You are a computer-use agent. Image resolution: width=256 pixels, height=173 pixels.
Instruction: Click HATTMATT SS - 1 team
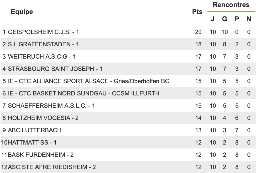tap(128, 143)
